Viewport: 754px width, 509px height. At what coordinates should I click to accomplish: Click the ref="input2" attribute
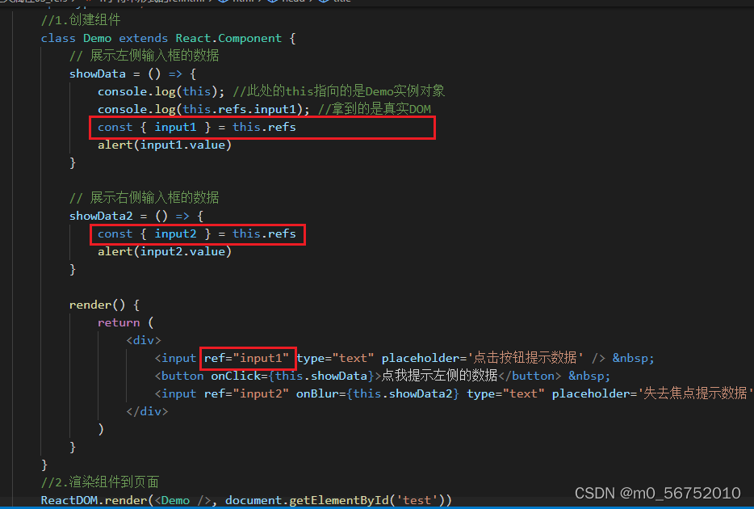[246, 394]
